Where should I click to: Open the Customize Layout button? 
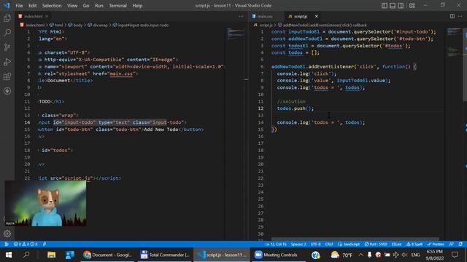coord(412,6)
